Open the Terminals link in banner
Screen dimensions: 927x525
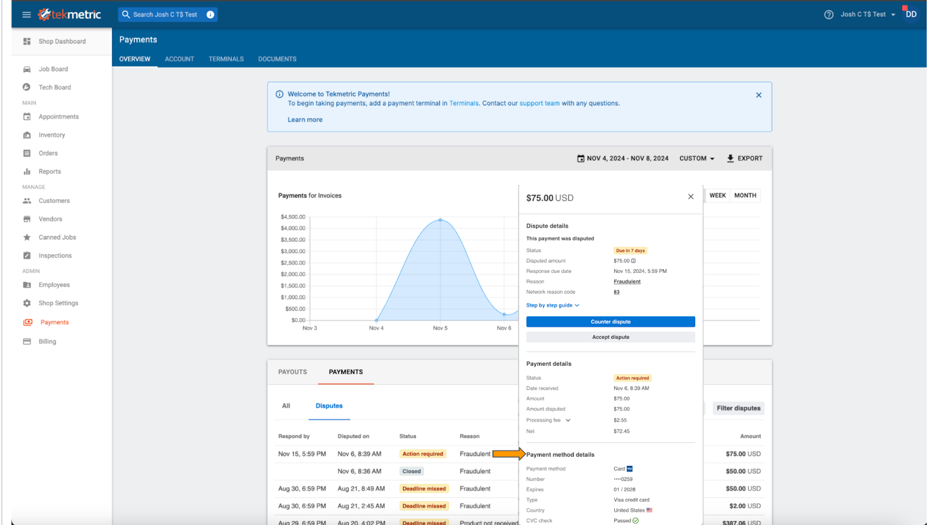pos(464,104)
